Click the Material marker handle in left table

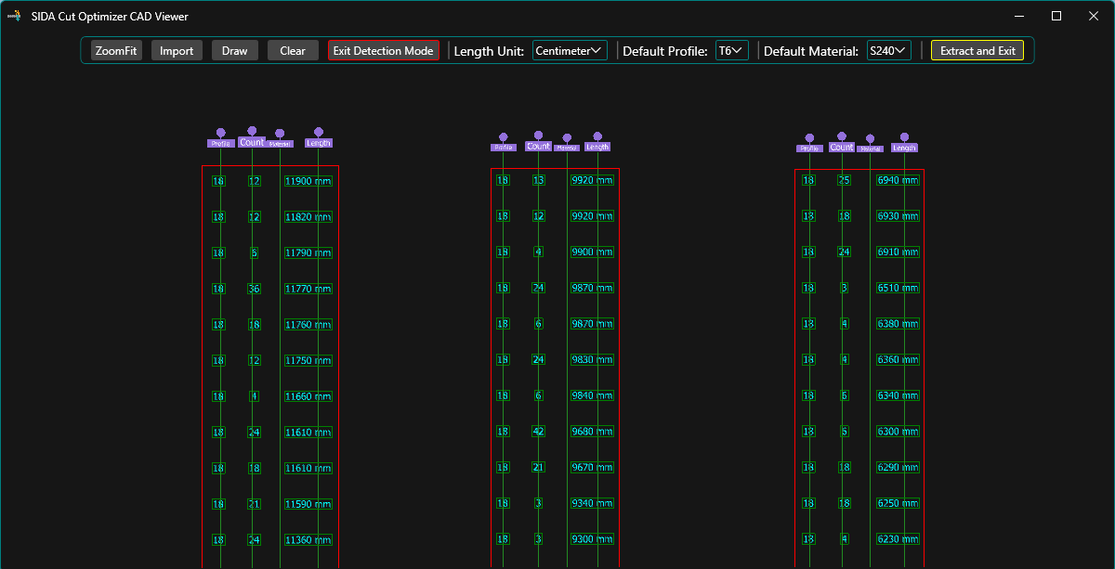[280, 135]
